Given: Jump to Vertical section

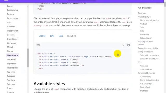Looking at the screenshot, I should (x=143, y=24).
